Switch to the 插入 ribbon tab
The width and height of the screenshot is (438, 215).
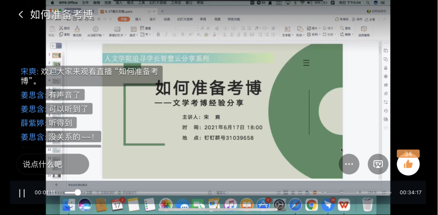(138, 19)
